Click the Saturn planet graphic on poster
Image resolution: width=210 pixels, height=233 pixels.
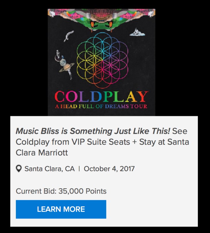[67, 67]
